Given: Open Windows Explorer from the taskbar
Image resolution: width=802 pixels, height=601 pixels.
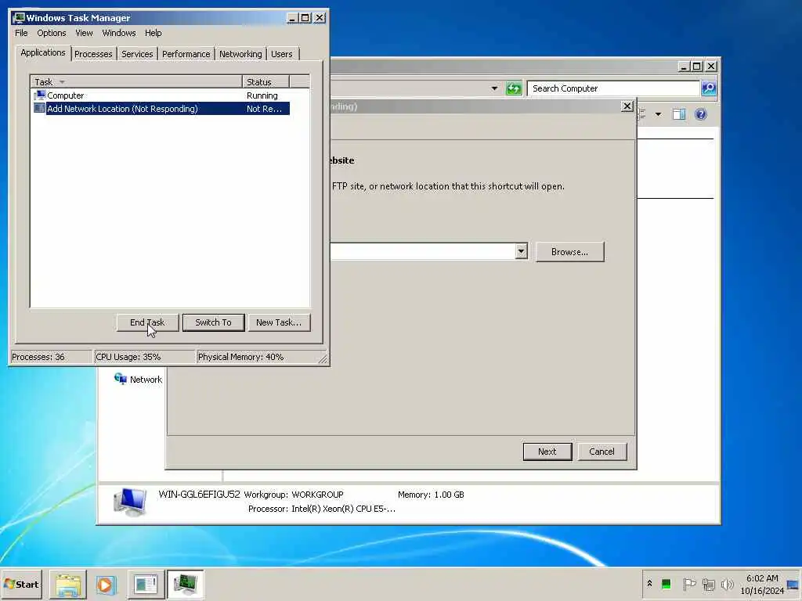Looking at the screenshot, I should coord(68,584).
